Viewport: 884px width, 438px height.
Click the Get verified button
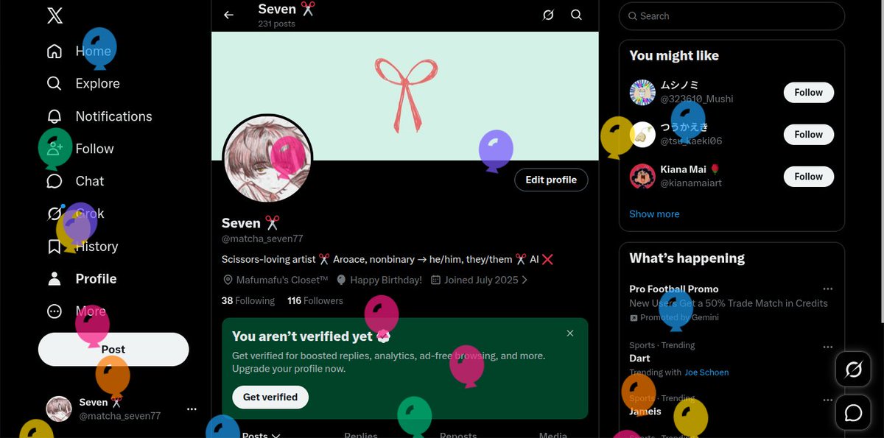tap(270, 397)
